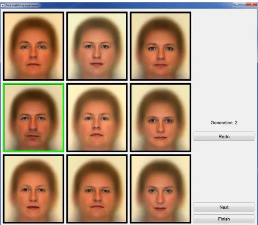
Task: Select the top-left face thumbnail
Action: click(33, 46)
